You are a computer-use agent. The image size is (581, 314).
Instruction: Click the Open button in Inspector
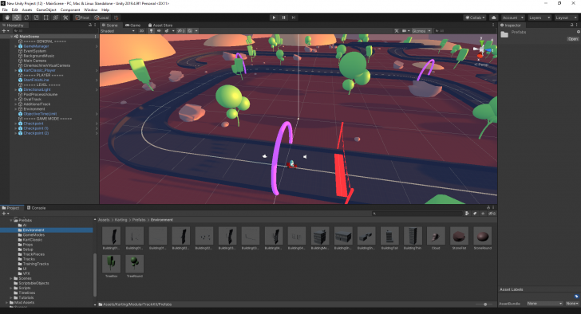pyautogui.click(x=573, y=39)
